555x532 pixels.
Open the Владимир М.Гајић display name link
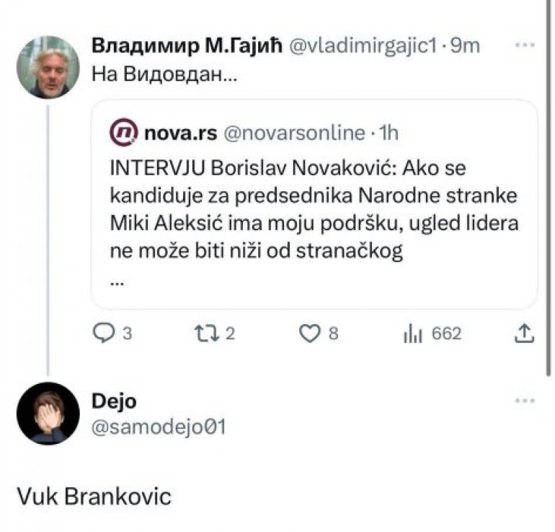188,45
